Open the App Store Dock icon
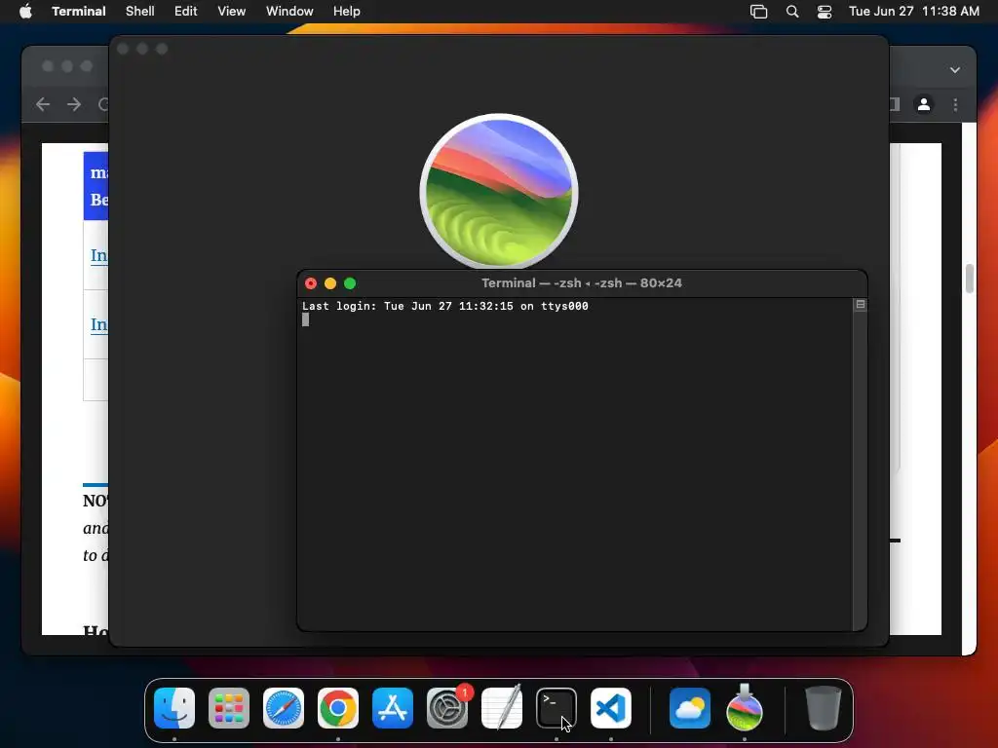Viewport: 998px width, 748px height. click(393, 708)
